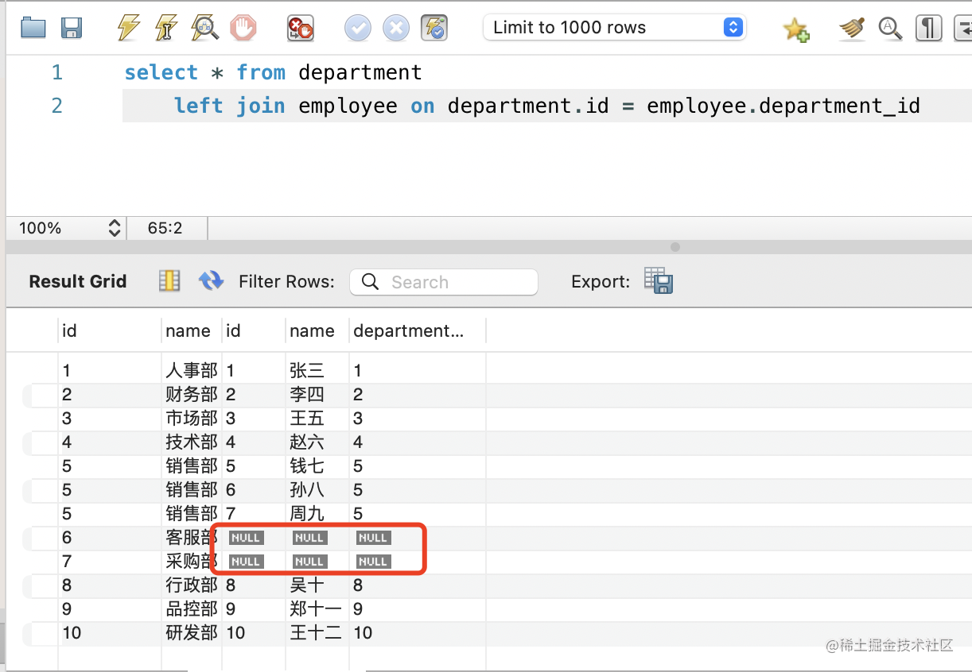972x672 pixels.
Task: Save snippet using the star-plus icon
Action: click(x=795, y=29)
